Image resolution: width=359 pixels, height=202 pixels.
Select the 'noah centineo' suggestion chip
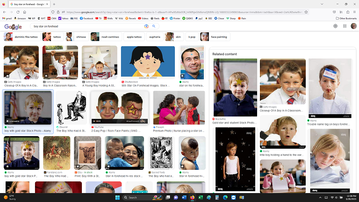click(106, 36)
